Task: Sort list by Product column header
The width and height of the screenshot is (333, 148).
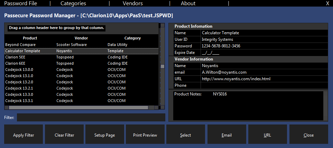Action: pos(30,38)
